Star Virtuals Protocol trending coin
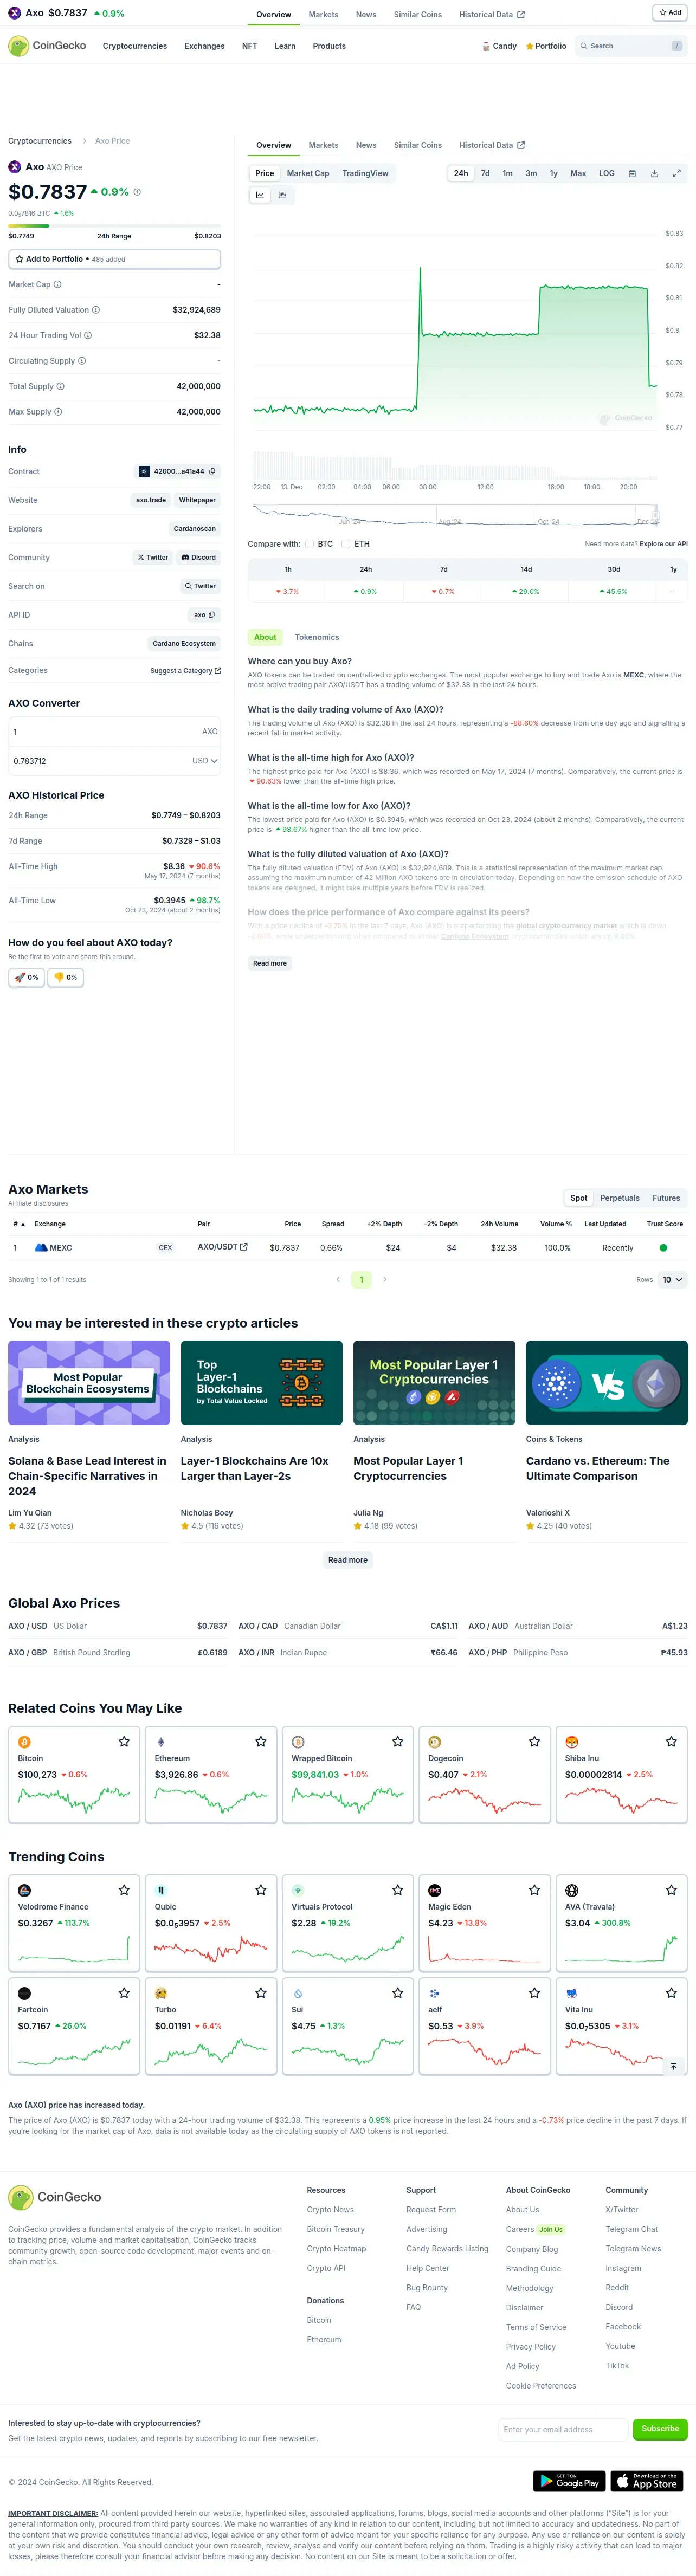 (x=397, y=1890)
